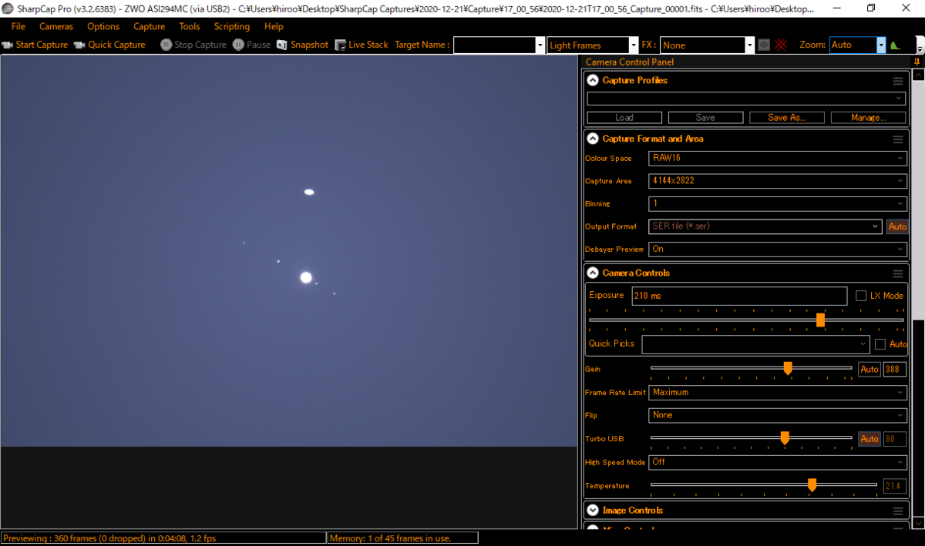Open the capture profile selection dropdown

pos(745,99)
